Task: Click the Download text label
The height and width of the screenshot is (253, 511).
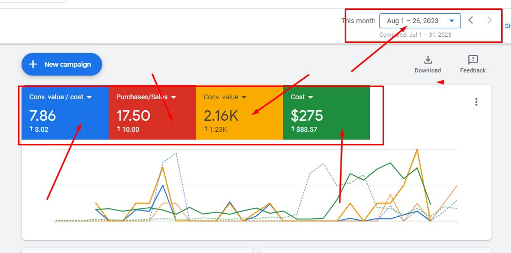Action: click(x=428, y=70)
